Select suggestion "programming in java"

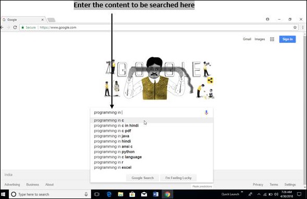[x=152, y=136]
